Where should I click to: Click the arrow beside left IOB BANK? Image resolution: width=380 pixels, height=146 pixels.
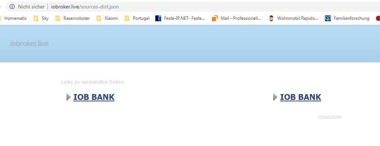click(x=69, y=97)
